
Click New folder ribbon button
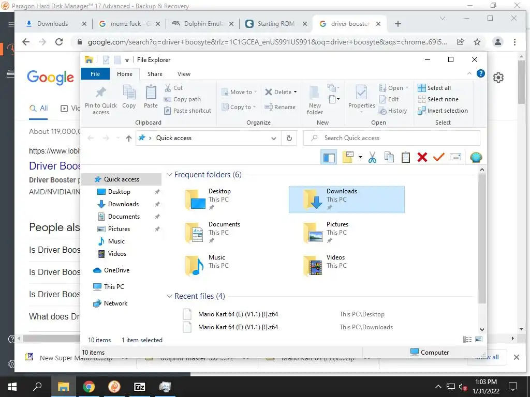point(315,100)
